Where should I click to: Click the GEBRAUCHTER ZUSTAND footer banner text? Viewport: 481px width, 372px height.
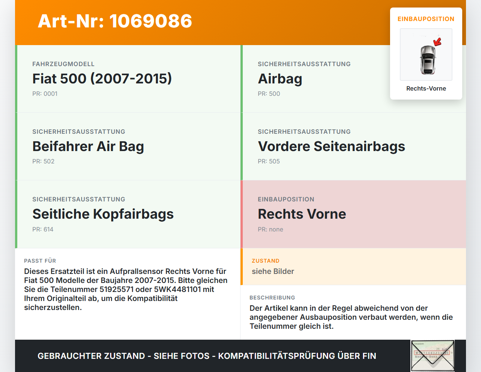pyautogui.click(x=207, y=356)
